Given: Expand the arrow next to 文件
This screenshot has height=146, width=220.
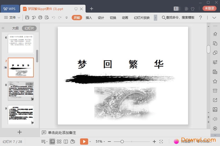Looking at the screenshot, I should (x=19, y=18).
